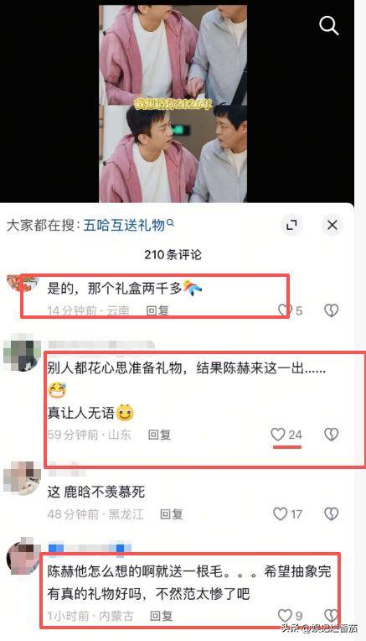Viewport: 366px width, 641px height.
Task: Open avatar of the 山东 commenter
Action: click(x=22, y=352)
